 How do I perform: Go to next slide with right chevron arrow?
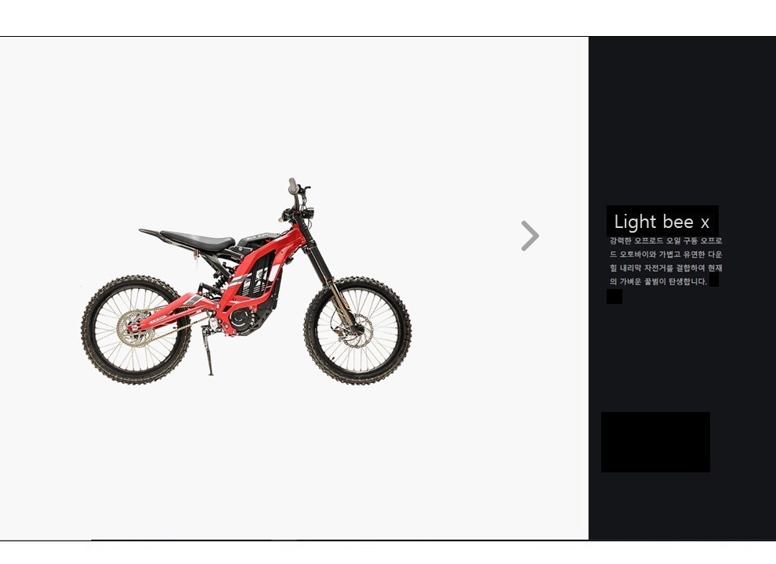[530, 236]
